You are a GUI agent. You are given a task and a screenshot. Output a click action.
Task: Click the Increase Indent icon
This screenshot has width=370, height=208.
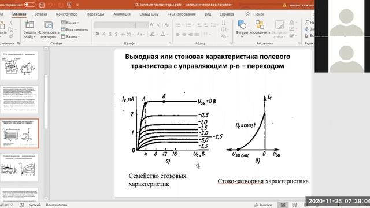206,25
